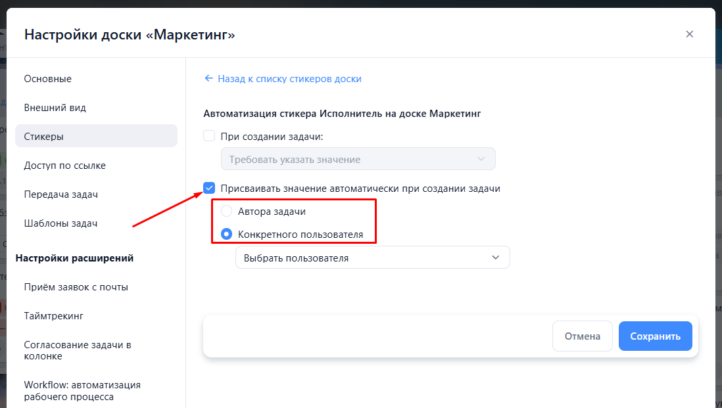Open 'Приём заявок с почты' extension settings
Image resolution: width=722 pixels, height=408 pixels.
tap(96, 287)
